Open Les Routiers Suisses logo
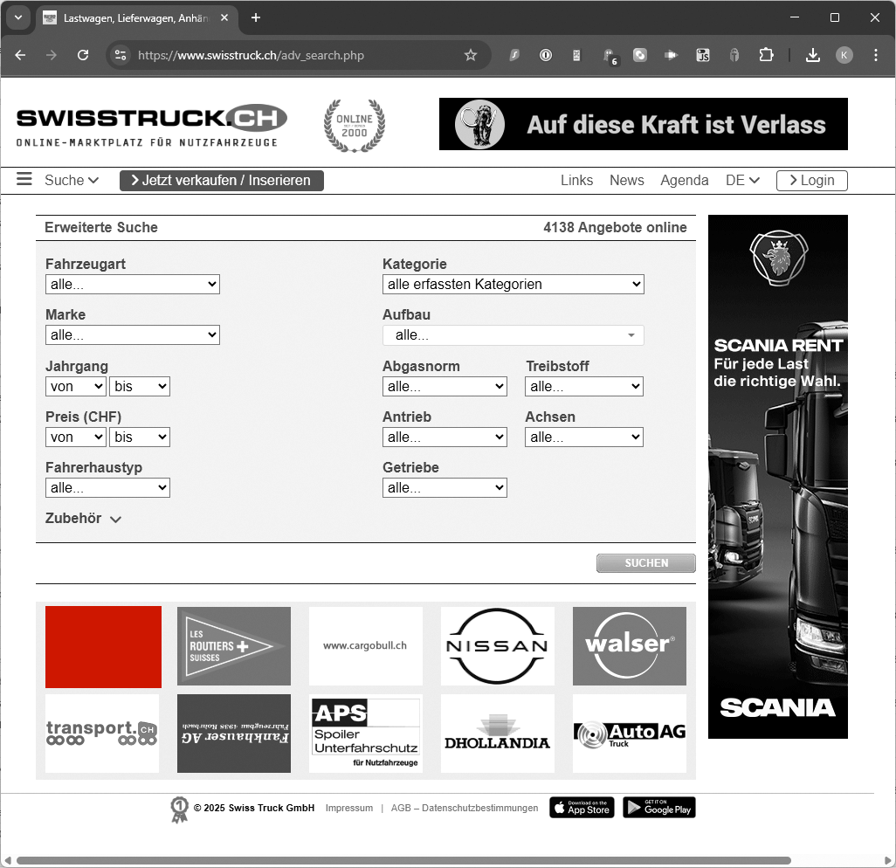Image resolution: width=896 pixels, height=868 pixels. pos(234,645)
